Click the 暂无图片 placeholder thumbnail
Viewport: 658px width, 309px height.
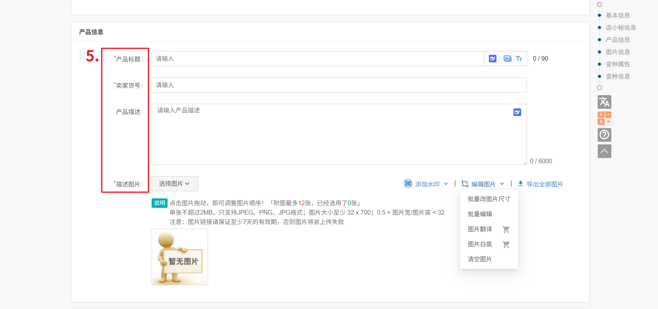pyautogui.click(x=180, y=257)
